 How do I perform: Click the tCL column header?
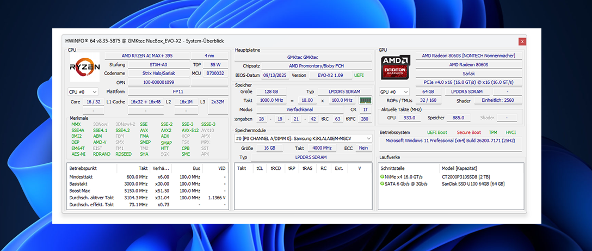260,168
